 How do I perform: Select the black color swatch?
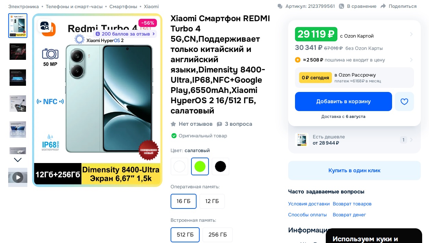[x=220, y=166]
